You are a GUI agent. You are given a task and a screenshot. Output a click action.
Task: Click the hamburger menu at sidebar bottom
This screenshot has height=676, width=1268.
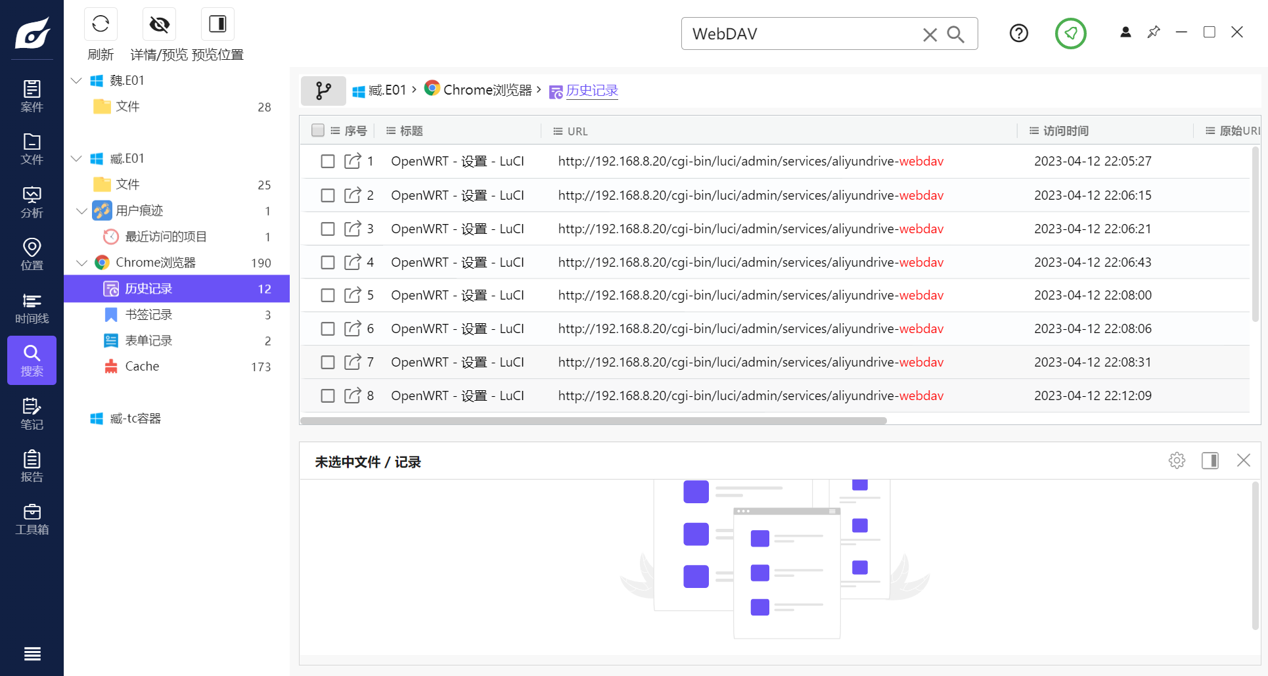click(32, 654)
